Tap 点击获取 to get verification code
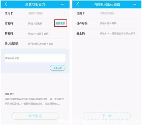Viewport: 142px width, 125px height. [58, 68]
